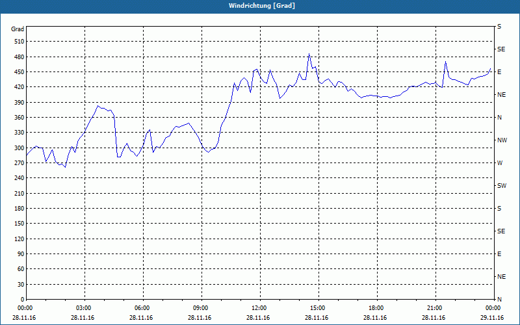Click the 90 tick label on the Grad axis
This screenshot has width=520, height=325.
click(x=21, y=254)
